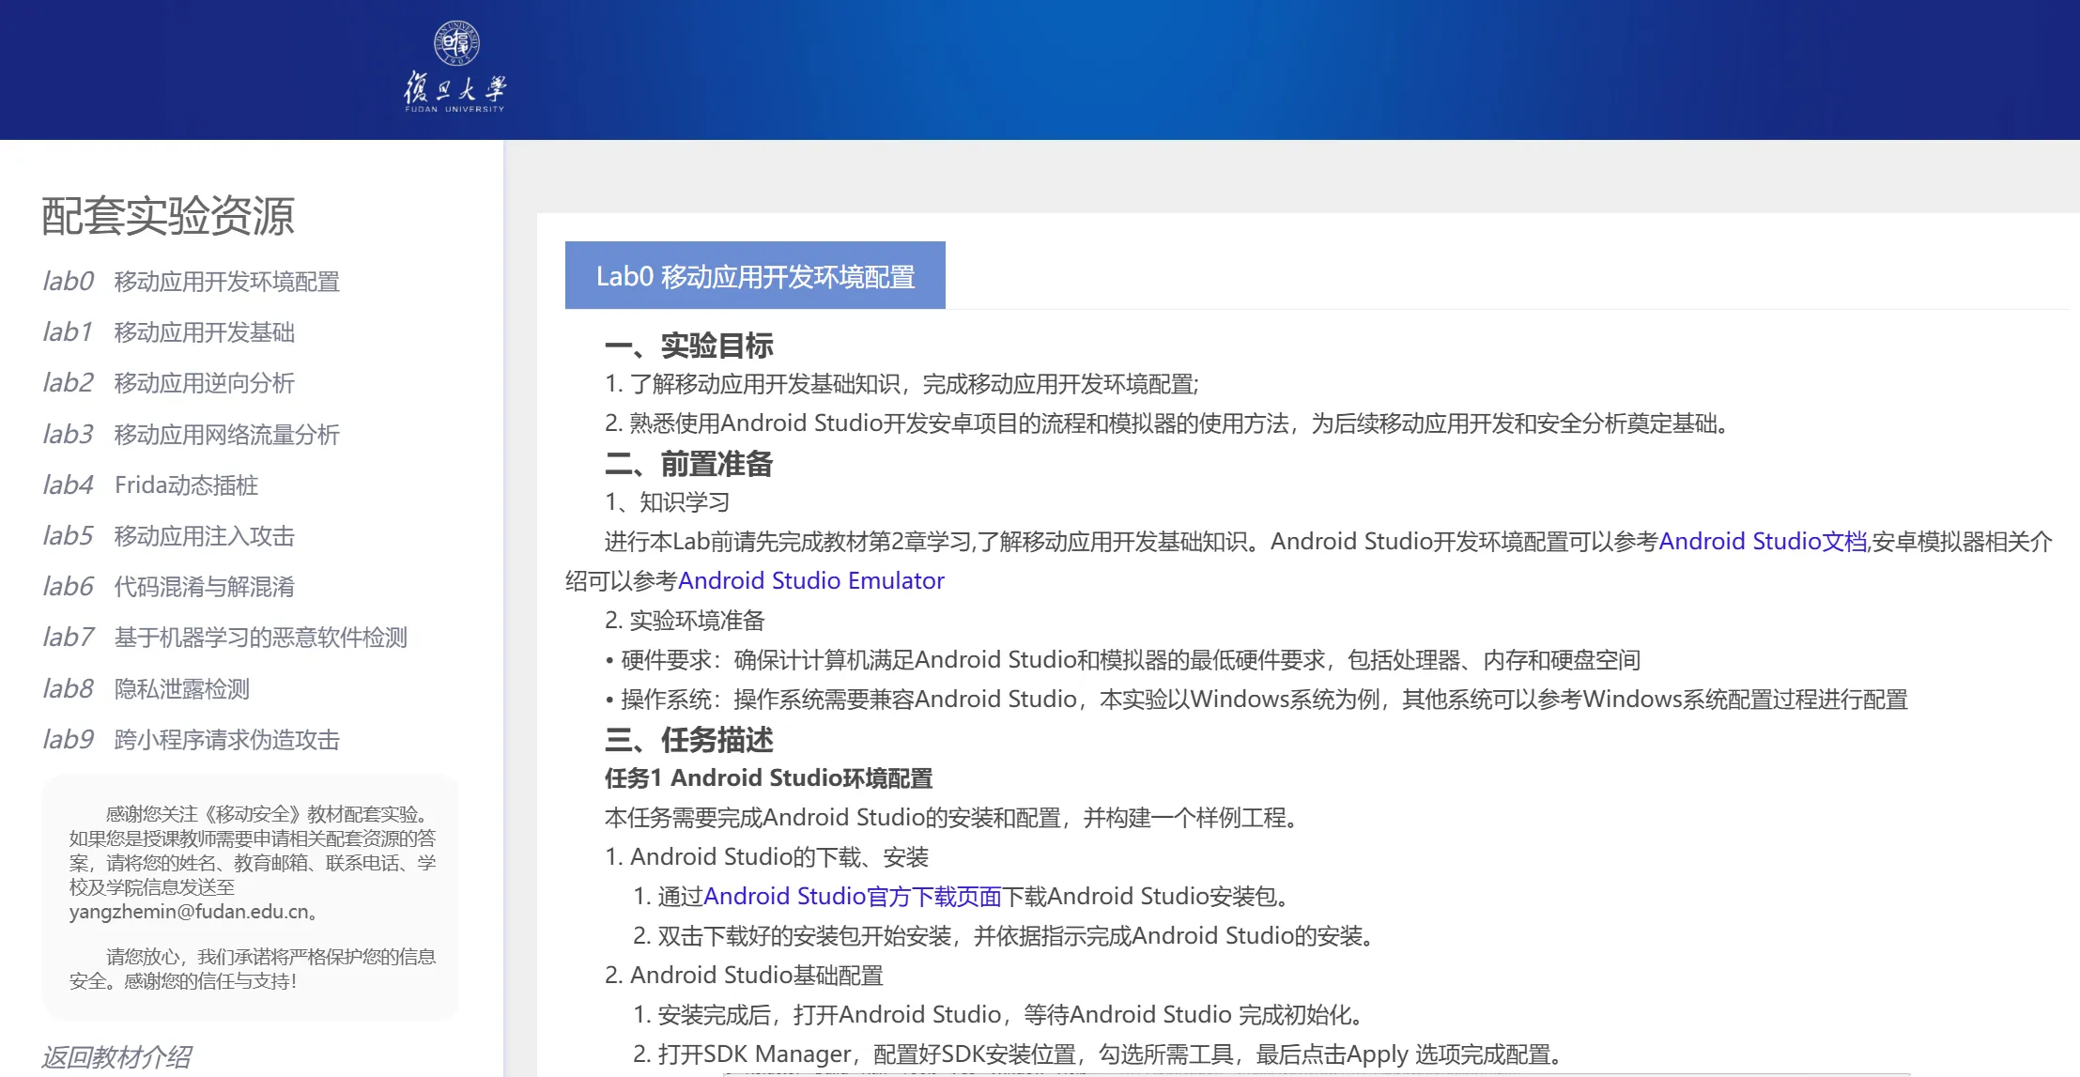
Task: Open lab4 Frida动态插桩
Action: (x=150, y=485)
